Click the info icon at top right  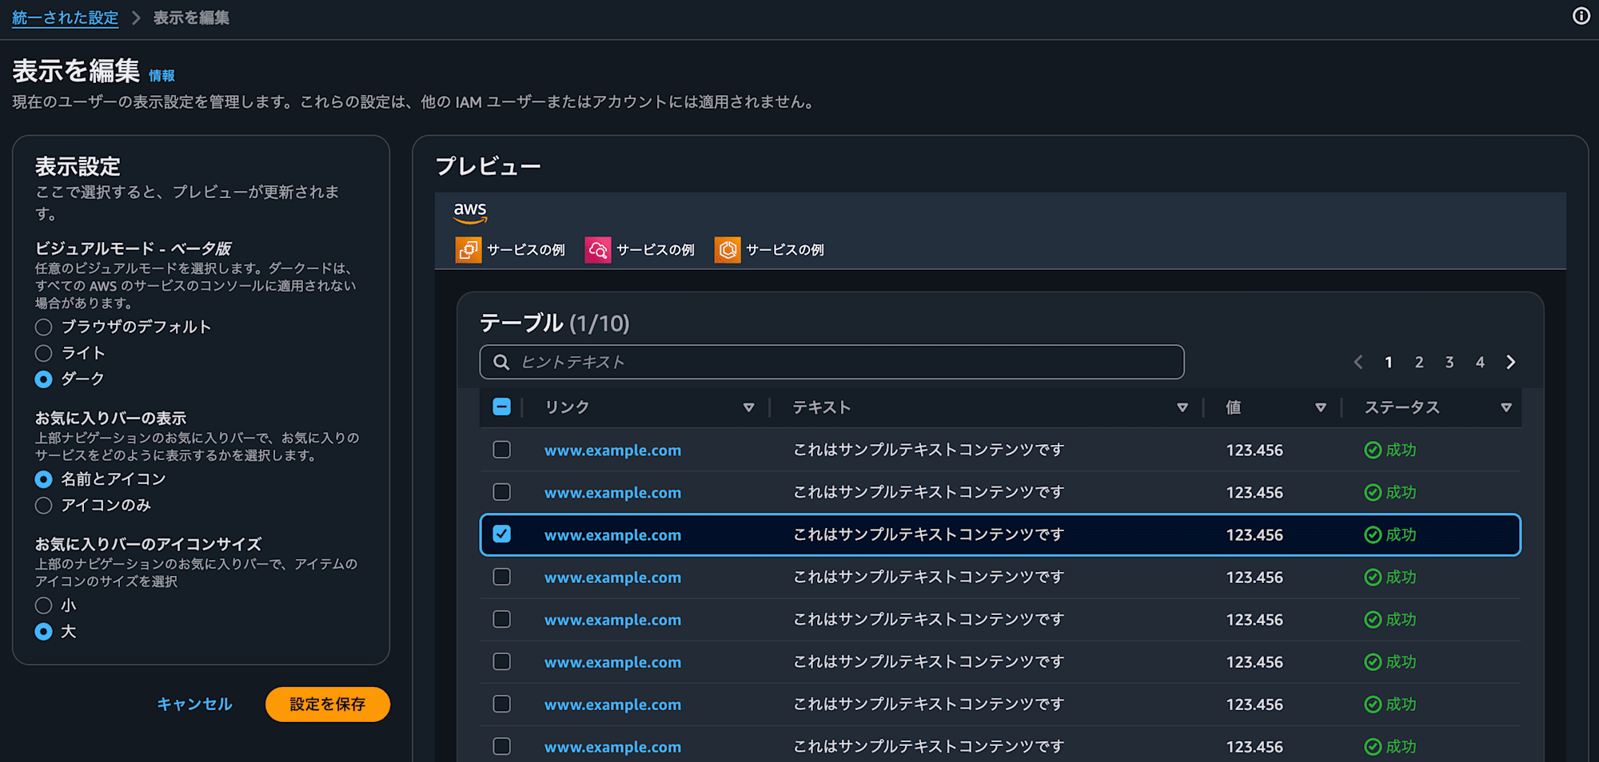(1581, 16)
